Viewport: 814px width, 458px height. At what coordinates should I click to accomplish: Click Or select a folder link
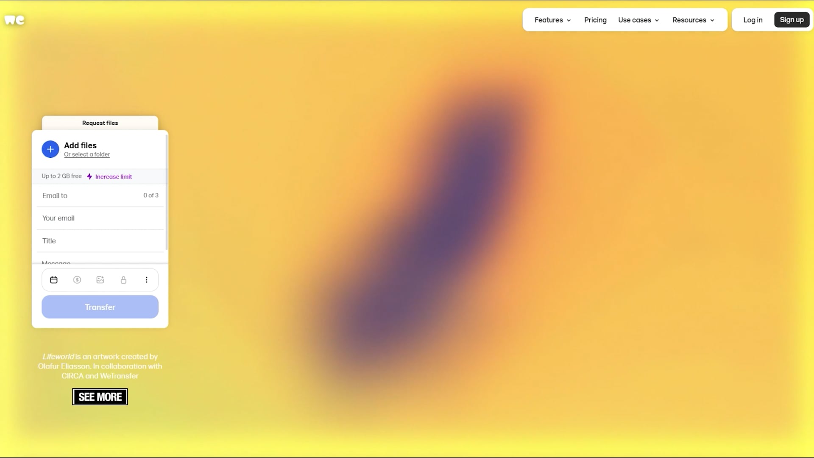coord(87,154)
